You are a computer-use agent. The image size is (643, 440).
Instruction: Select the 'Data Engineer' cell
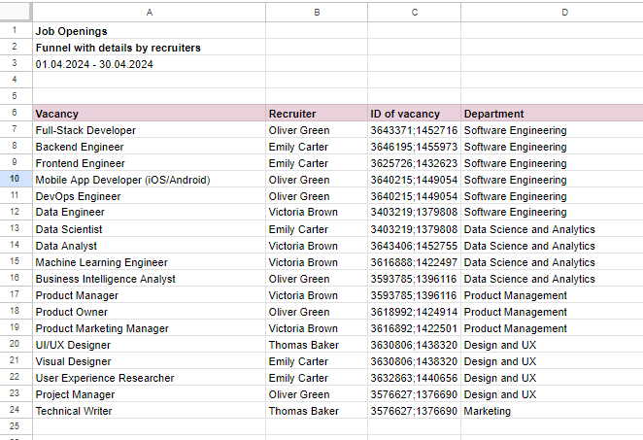coord(150,212)
